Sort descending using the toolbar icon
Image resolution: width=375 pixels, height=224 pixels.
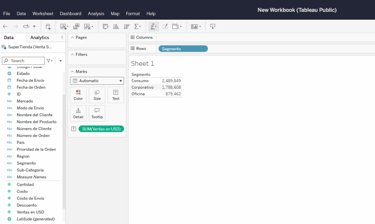pyautogui.click(x=126, y=27)
